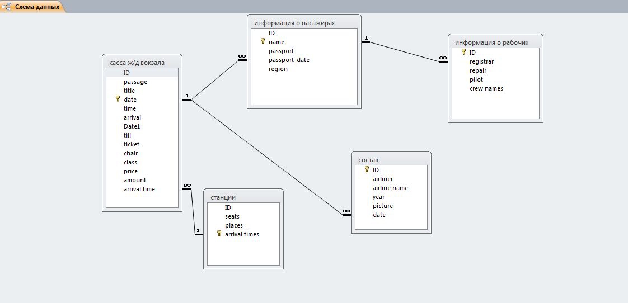Viewport: 628px width, 303px height.
Task: Click the price field in касса table
Action: click(130, 171)
